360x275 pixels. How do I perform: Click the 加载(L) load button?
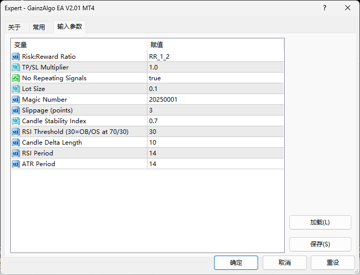[x=320, y=222]
